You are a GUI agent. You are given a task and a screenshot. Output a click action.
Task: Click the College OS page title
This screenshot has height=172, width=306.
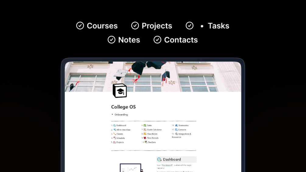[x=123, y=107]
